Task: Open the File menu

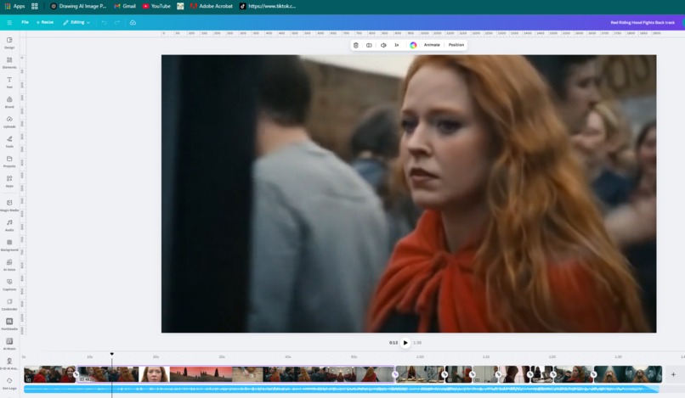Action: pyautogui.click(x=25, y=22)
